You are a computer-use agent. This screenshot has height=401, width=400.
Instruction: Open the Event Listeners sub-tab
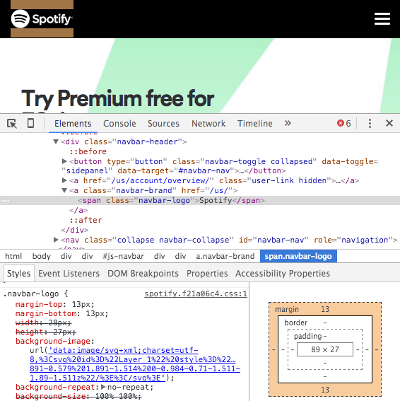click(x=69, y=274)
